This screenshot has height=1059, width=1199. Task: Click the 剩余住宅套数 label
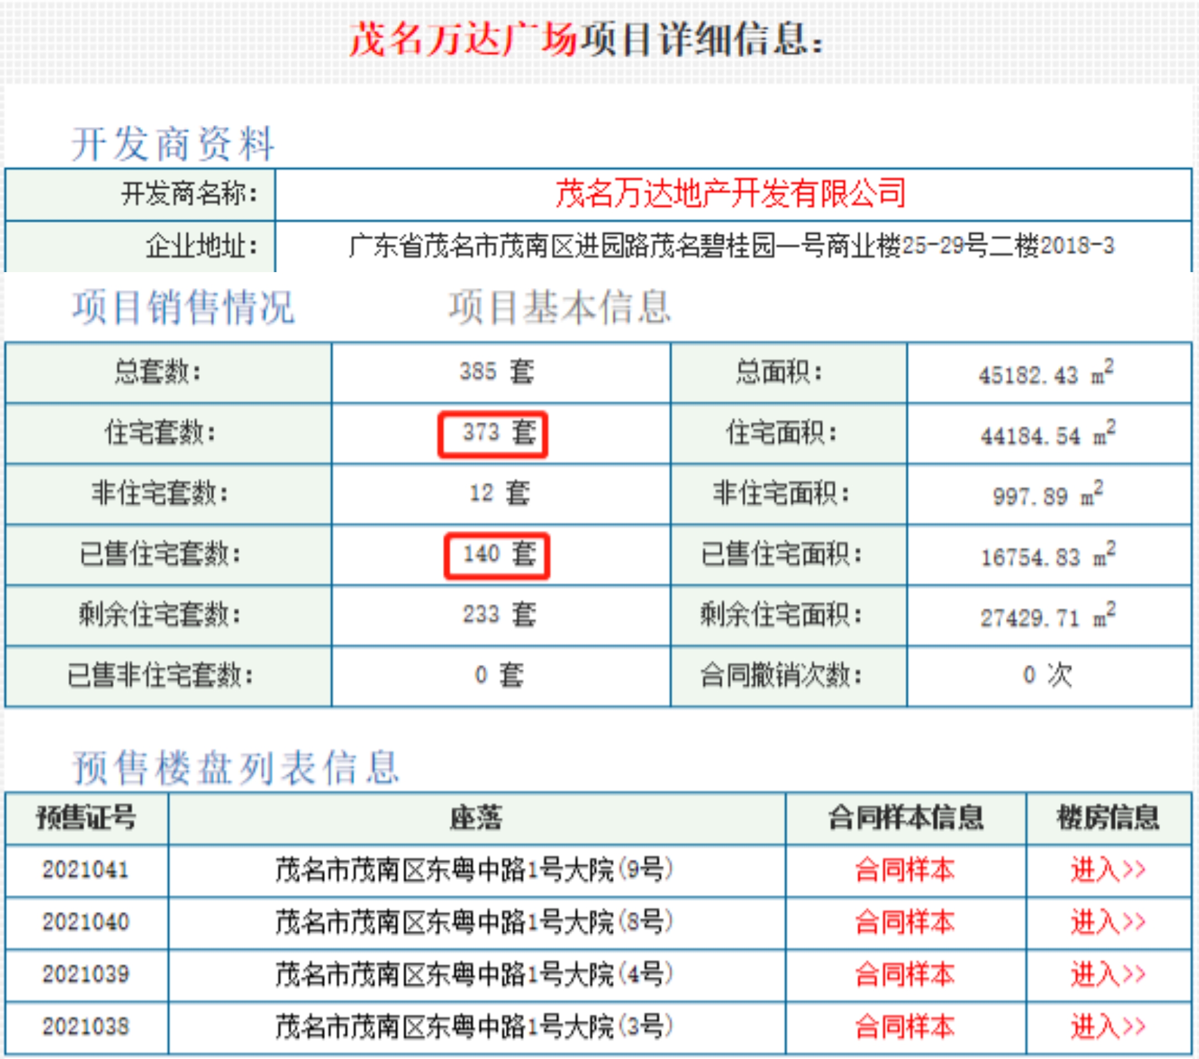[x=160, y=615]
